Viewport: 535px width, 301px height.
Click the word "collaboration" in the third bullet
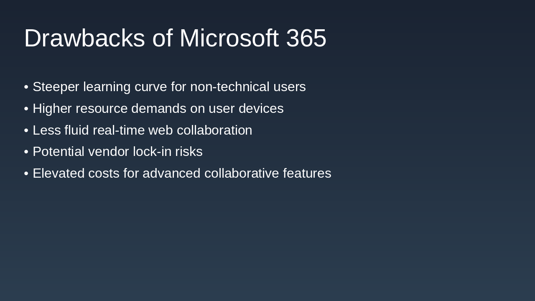214,130
